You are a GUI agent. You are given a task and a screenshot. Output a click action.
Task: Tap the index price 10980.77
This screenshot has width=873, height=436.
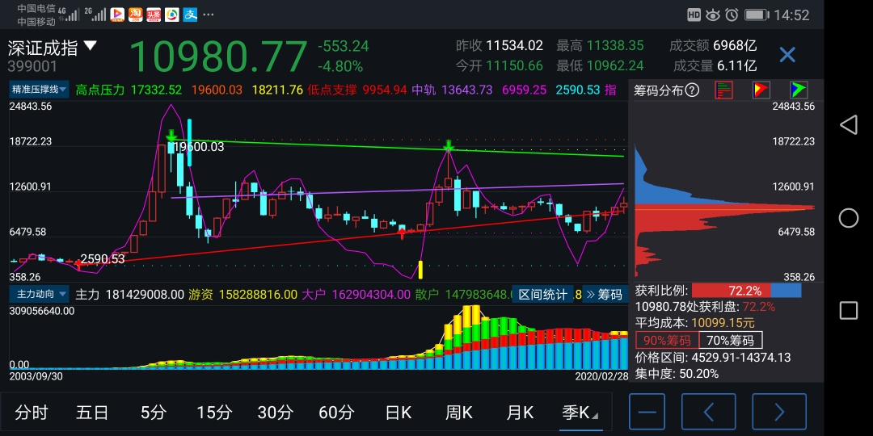[217, 56]
